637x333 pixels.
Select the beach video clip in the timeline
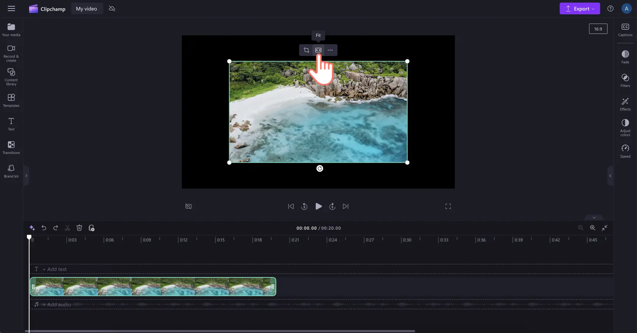153,287
